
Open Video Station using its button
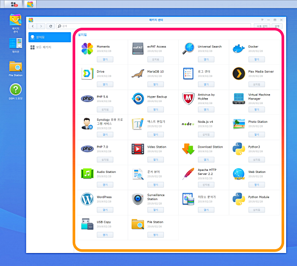pos(156,160)
